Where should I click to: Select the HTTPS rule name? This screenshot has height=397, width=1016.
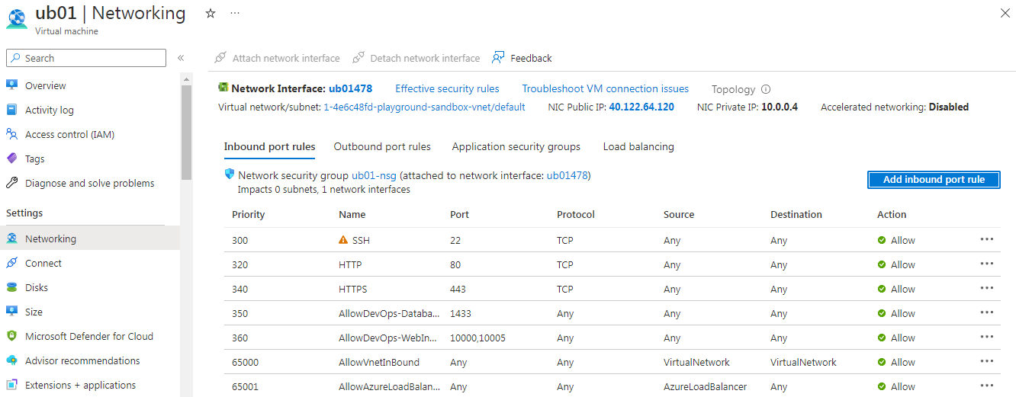pyautogui.click(x=353, y=289)
